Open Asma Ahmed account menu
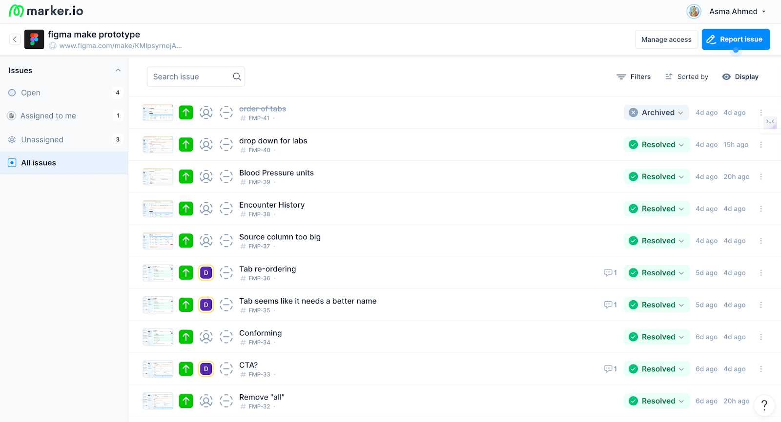Viewport: 781px width, 422px height. pyautogui.click(x=737, y=11)
